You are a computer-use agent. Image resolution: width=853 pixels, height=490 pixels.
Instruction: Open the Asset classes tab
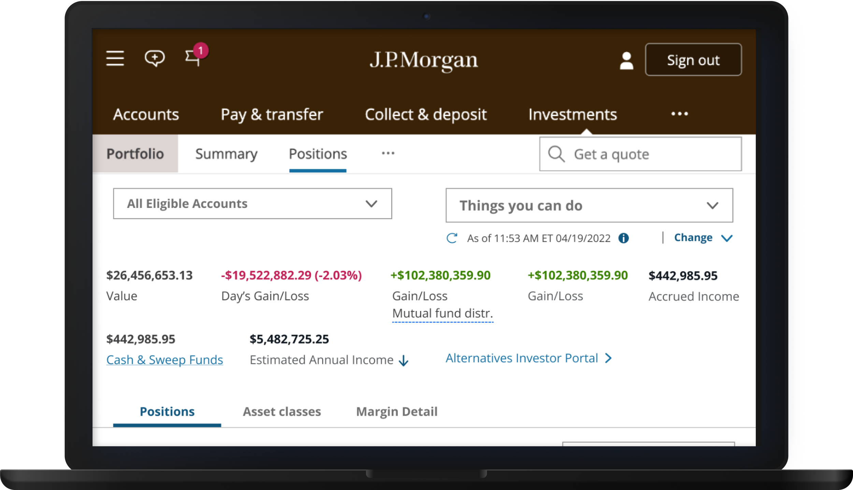click(x=282, y=412)
